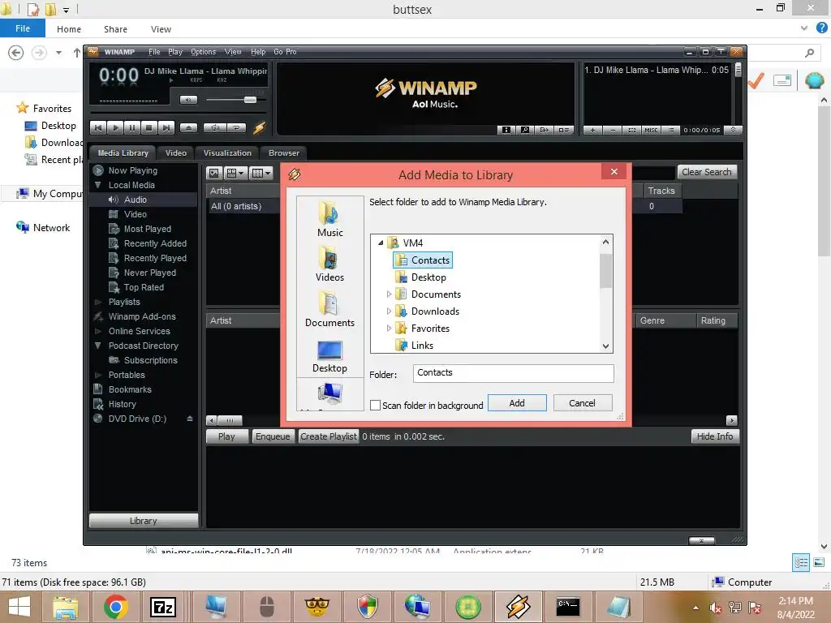Viewport: 831px width, 623px height.
Task: Expand the Online Services node
Action: [x=97, y=331]
